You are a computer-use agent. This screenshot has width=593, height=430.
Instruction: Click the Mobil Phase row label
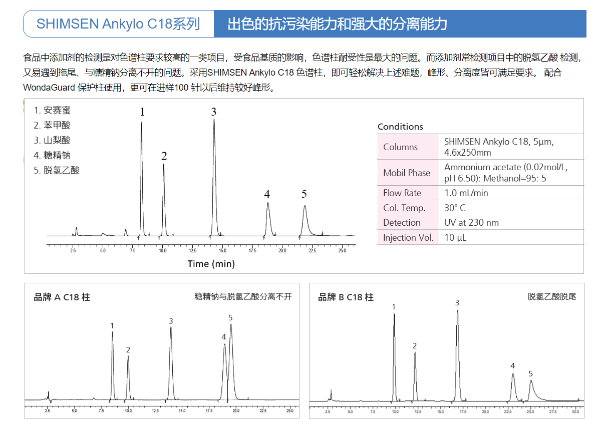pyautogui.click(x=407, y=173)
